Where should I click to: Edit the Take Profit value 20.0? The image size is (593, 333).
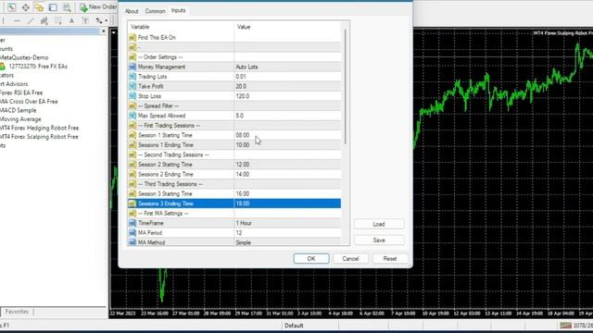click(287, 86)
